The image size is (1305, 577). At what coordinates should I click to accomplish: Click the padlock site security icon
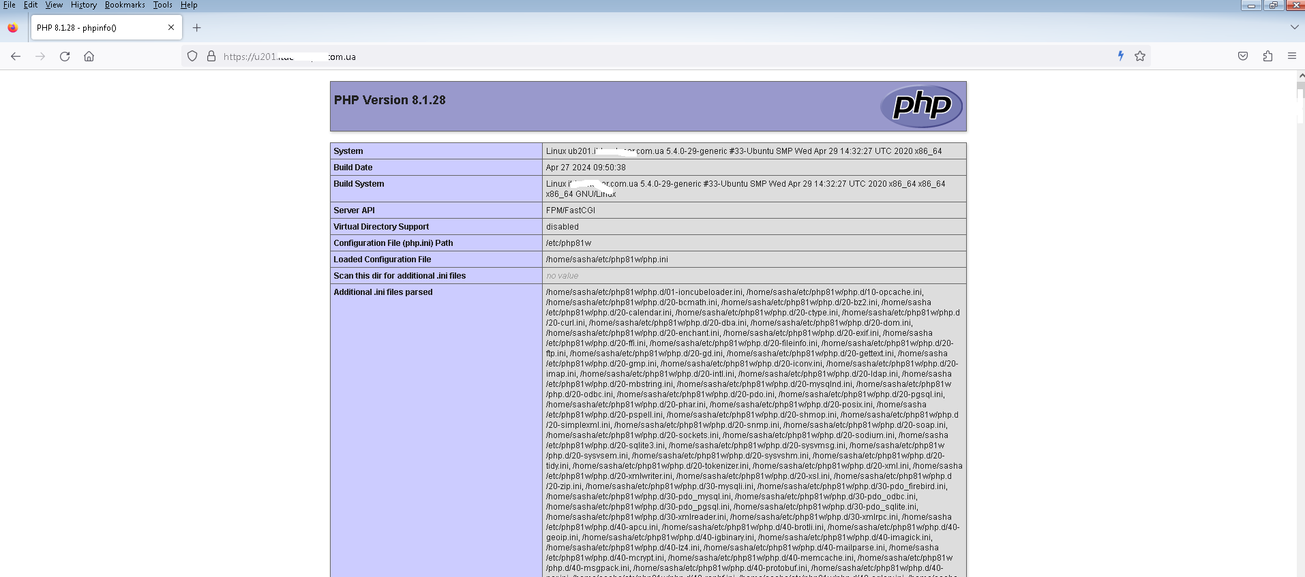coord(211,57)
